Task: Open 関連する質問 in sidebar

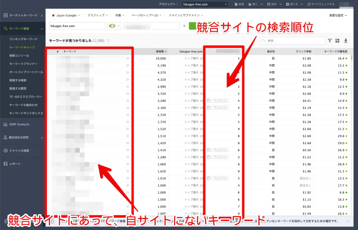Action: 18,89
